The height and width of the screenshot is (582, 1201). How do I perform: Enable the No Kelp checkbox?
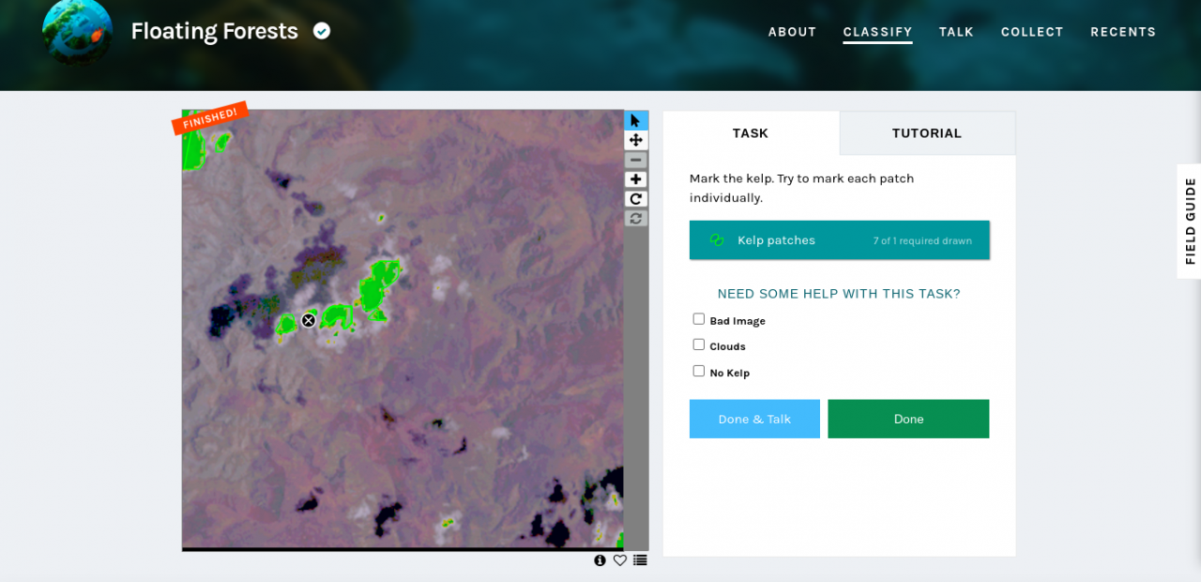tap(698, 371)
